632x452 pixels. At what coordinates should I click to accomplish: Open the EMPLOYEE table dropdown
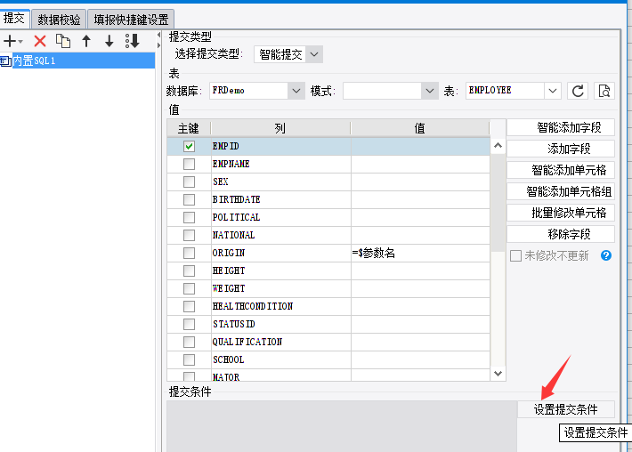click(553, 91)
